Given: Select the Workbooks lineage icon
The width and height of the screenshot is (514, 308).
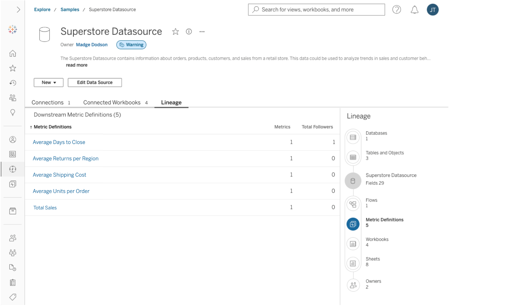Looking at the screenshot, I should pos(353,244).
